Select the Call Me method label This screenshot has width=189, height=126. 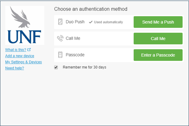pos(73,38)
